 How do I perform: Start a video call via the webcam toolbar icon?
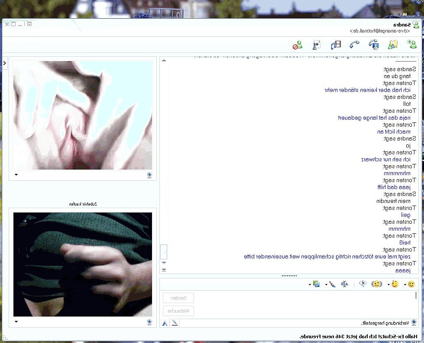374,45
